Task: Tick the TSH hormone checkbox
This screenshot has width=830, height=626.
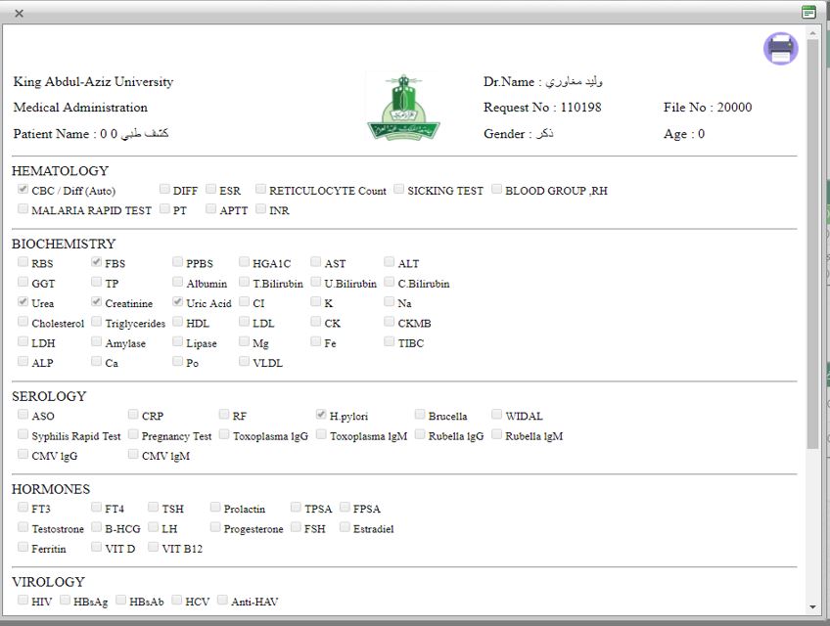Action: click(x=154, y=509)
